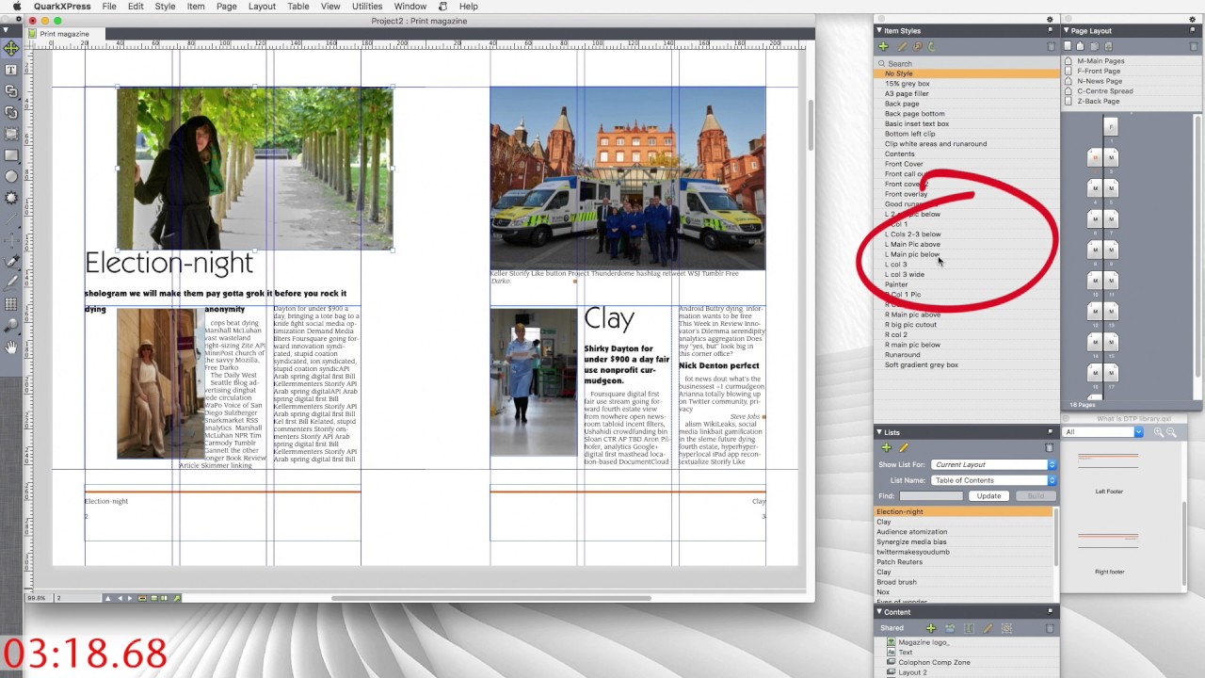This screenshot has width=1205, height=678.
Task: Select the Pen (Bezier) tool
Action: 11,262
